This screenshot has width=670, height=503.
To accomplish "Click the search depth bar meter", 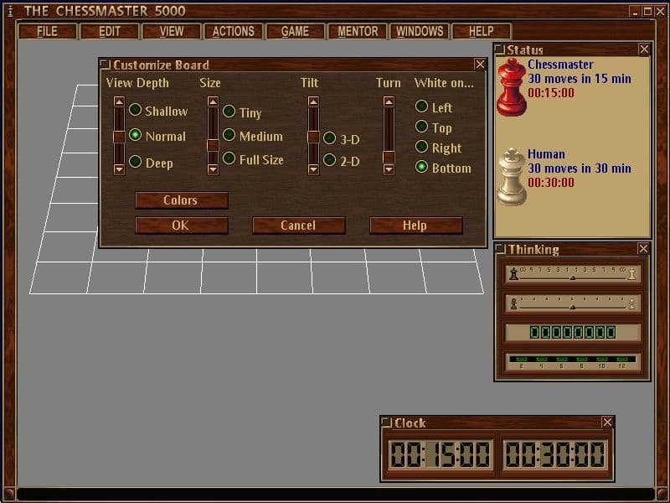I will point(573,361).
